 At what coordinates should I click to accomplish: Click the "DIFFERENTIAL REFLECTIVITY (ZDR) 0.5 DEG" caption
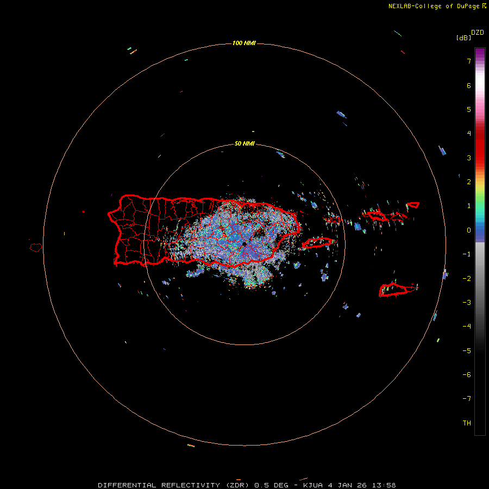coord(193,485)
